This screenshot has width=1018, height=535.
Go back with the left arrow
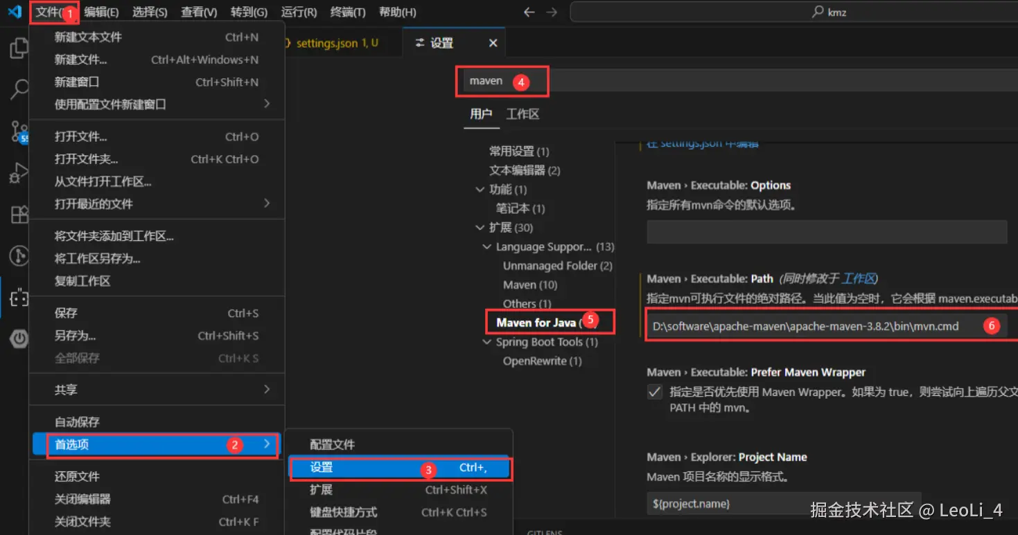(529, 12)
